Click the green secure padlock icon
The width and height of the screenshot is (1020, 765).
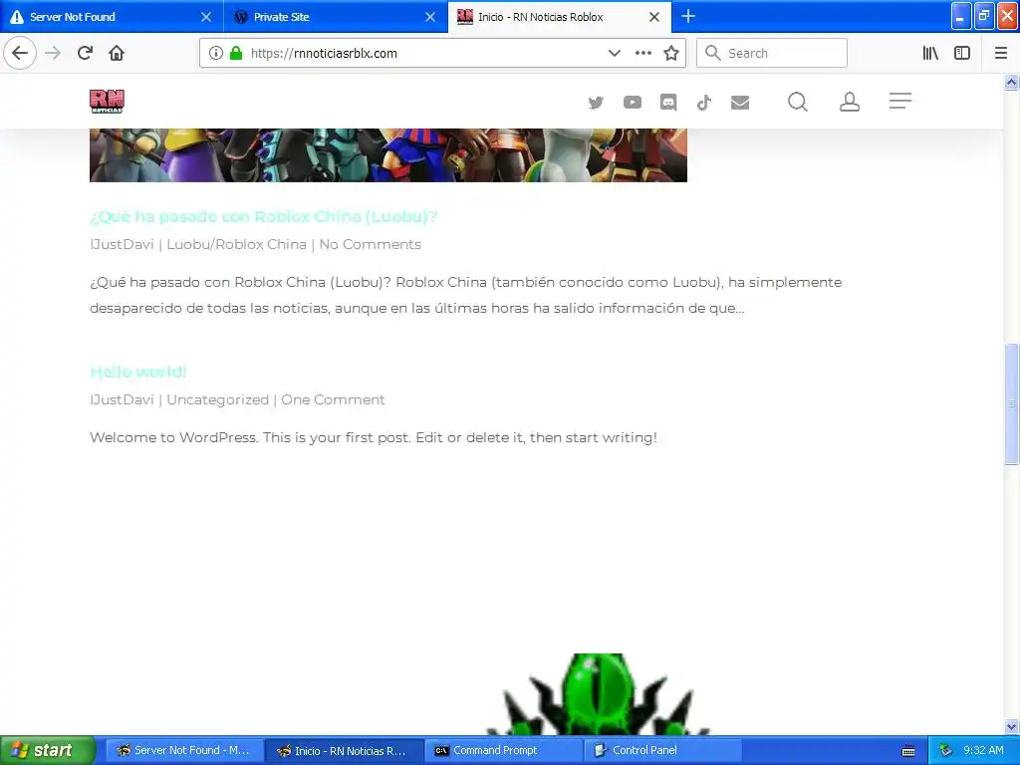[236, 53]
